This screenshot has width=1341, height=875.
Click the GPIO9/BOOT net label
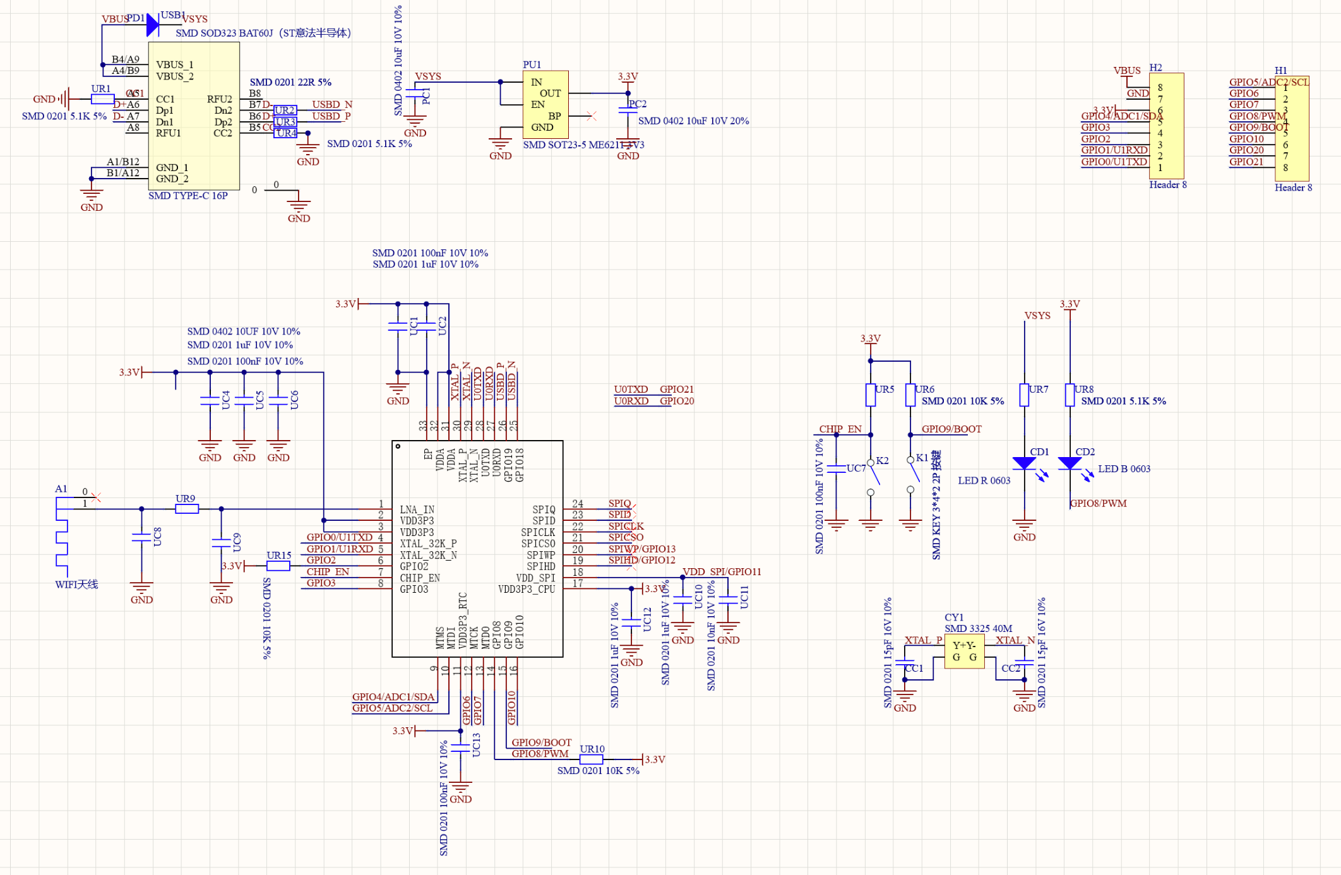click(x=951, y=429)
